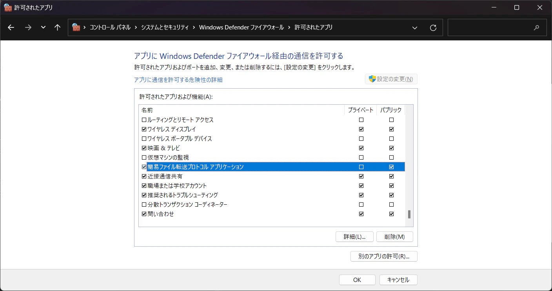Uncheck 推奨されるトラブルシューティング name checkbox
Screen dimensions: 552x291
[x=144, y=195]
